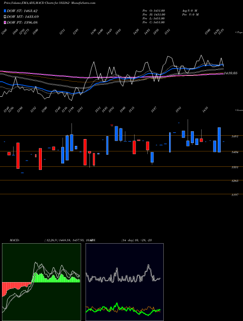Open the green MACD histogram chart panel
Image resolution: width=243 pixels, height=321 pixels.
click(x=41, y=282)
